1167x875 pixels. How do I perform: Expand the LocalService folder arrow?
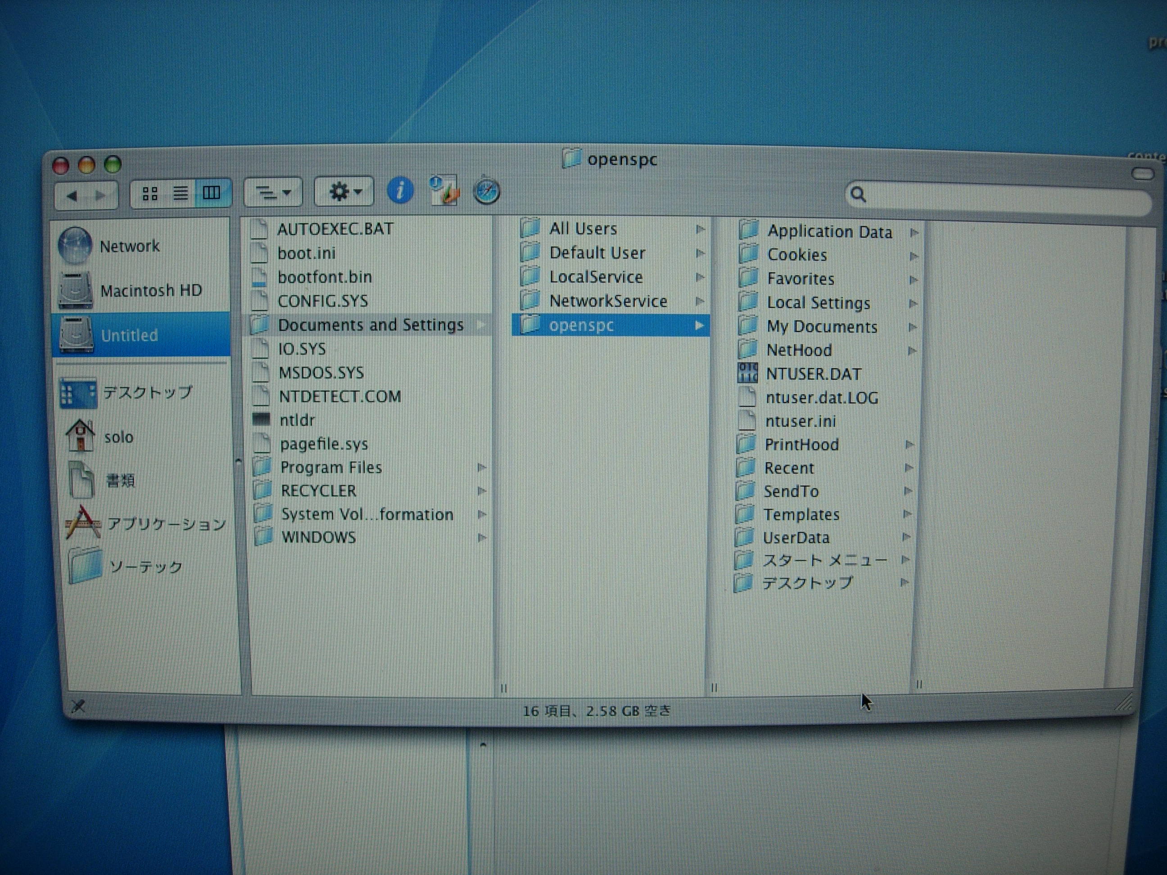click(700, 277)
